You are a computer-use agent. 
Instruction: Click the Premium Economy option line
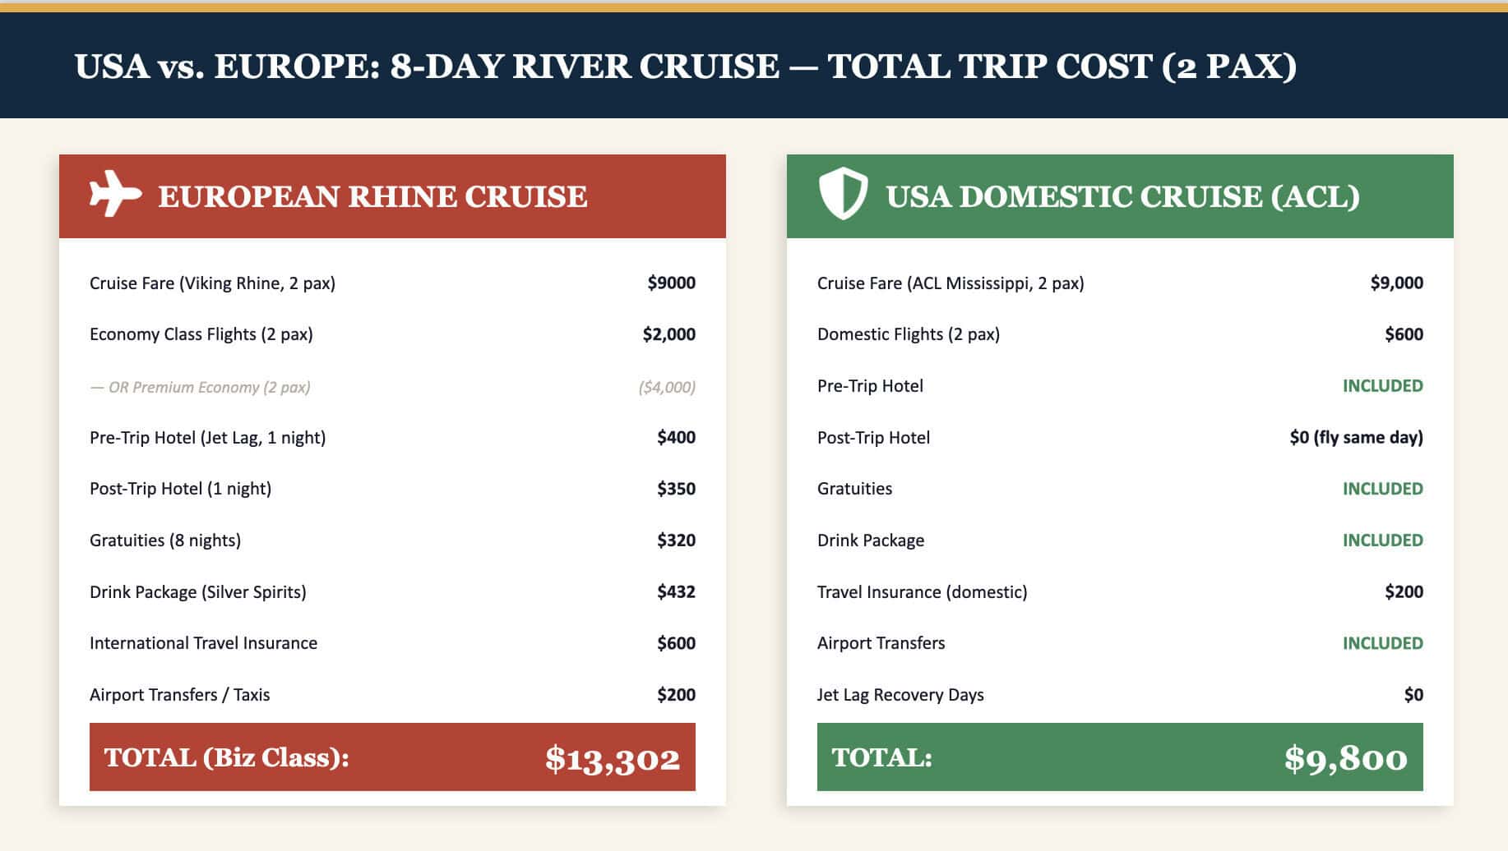[201, 387]
